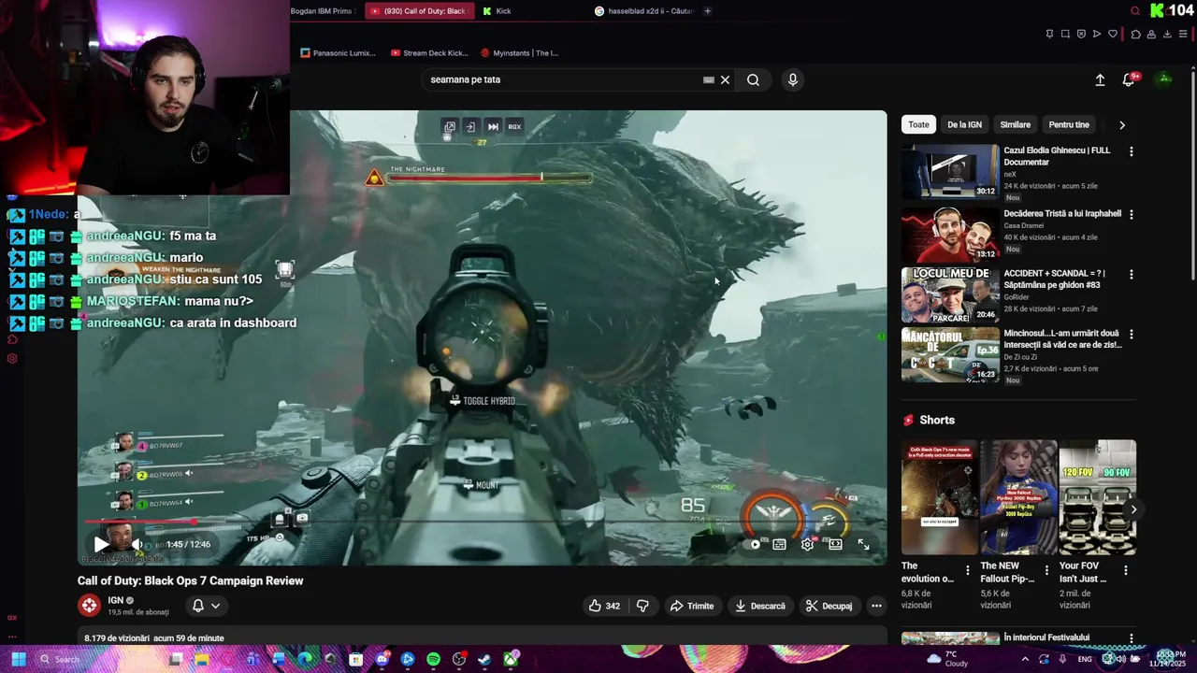Open 'The evolution o...' short options menu
Screen dimensions: 1197x673
coord(968,570)
